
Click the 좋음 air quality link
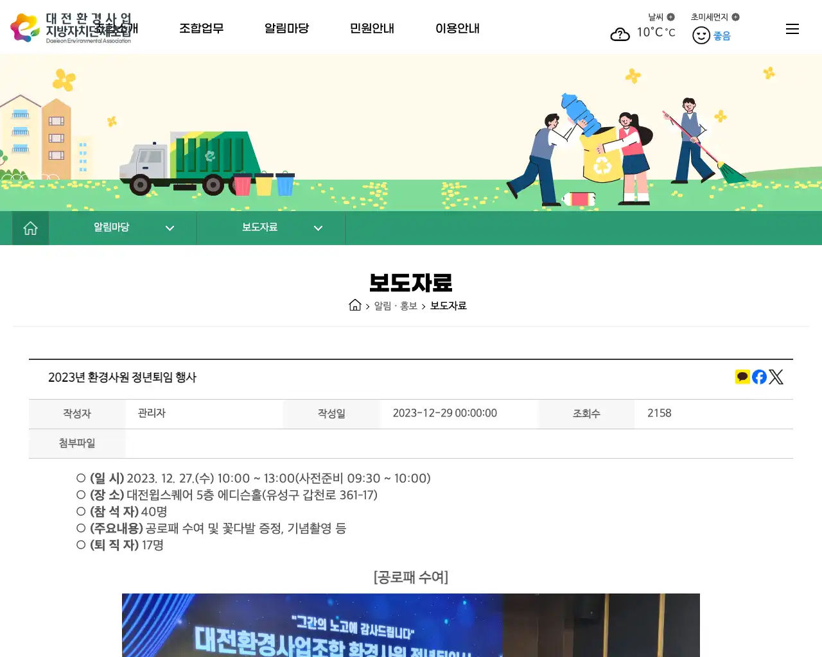[x=721, y=35]
